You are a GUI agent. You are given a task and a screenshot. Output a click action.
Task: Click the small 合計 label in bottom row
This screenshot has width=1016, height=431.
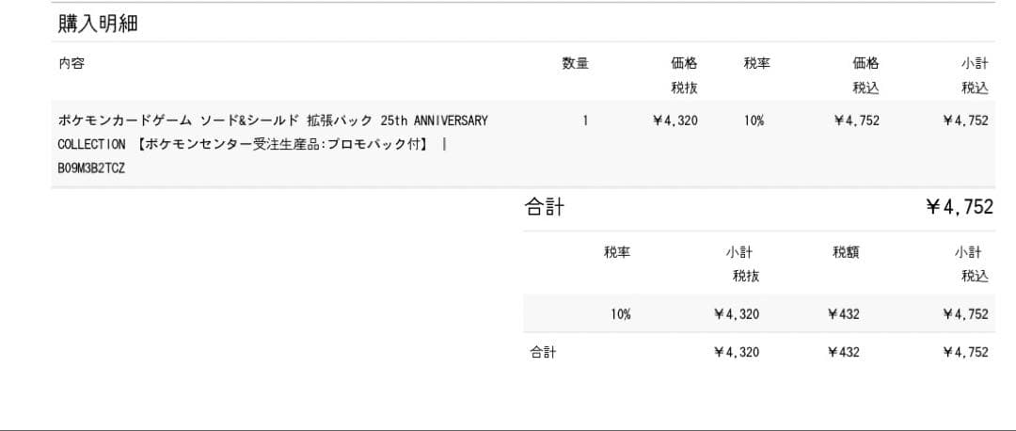click(543, 352)
